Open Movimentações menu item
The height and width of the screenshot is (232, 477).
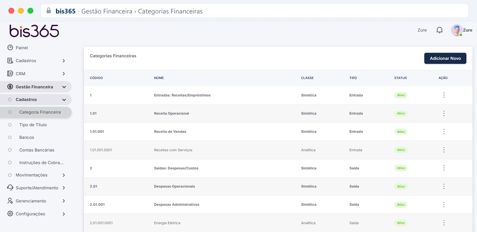32,175
